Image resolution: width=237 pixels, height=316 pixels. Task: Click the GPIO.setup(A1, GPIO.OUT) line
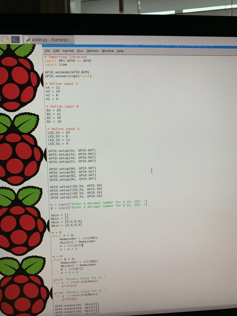click(72, 162)
